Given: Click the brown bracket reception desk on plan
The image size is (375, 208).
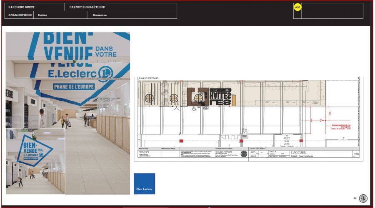Looking at the screenshot, I should (198, 97).
